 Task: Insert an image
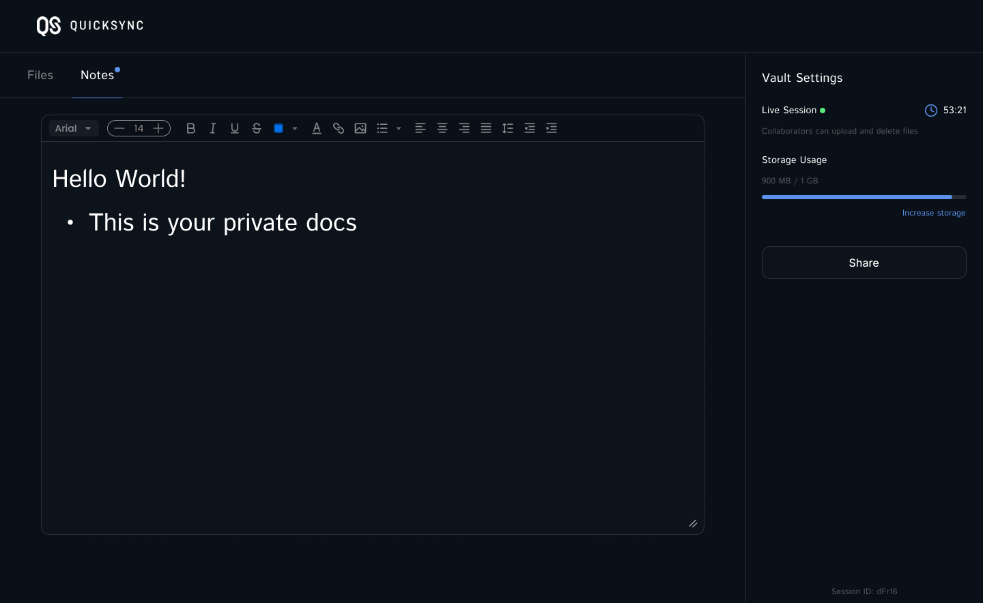coord(360,128)
